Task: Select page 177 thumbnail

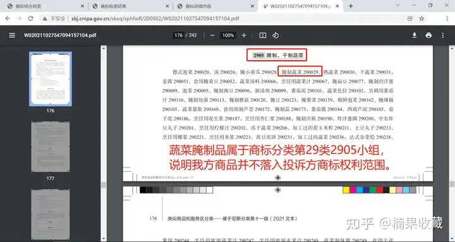Action: (51, 147)
